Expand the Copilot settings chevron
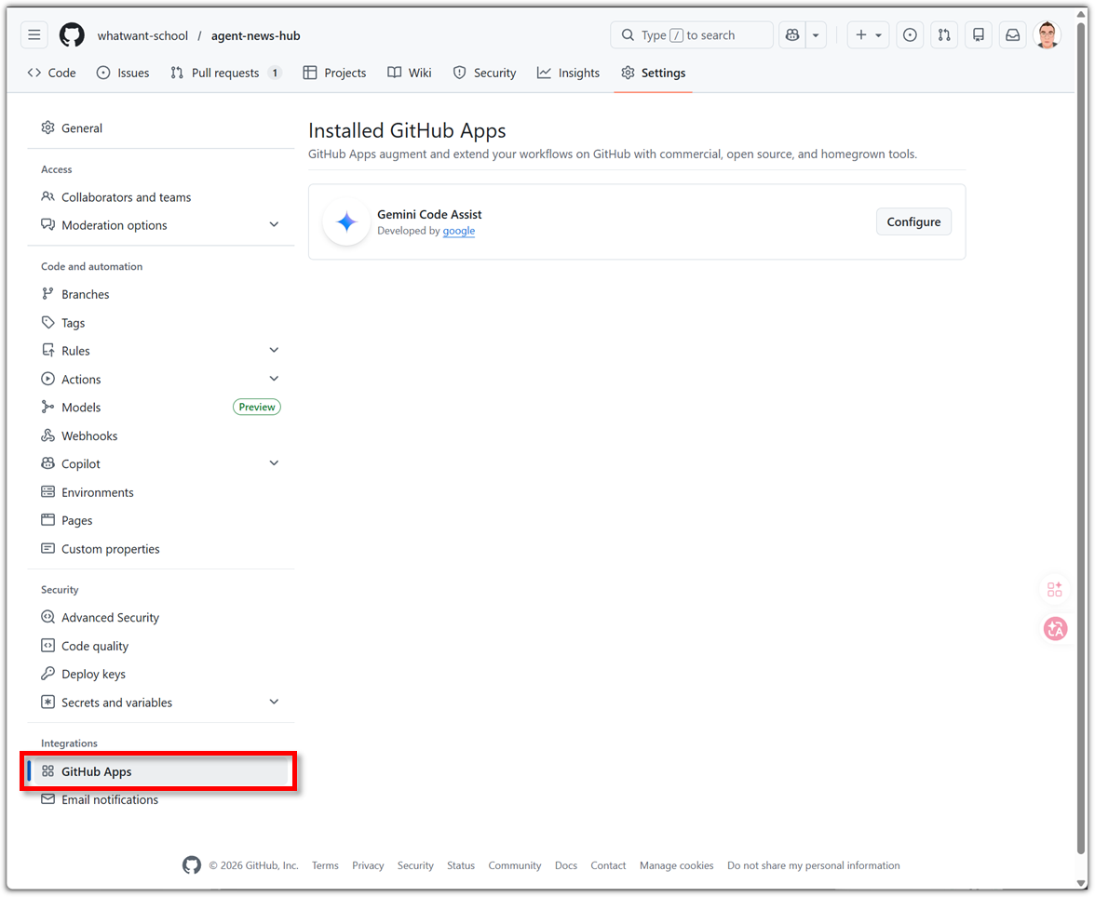 pos(274,463)
